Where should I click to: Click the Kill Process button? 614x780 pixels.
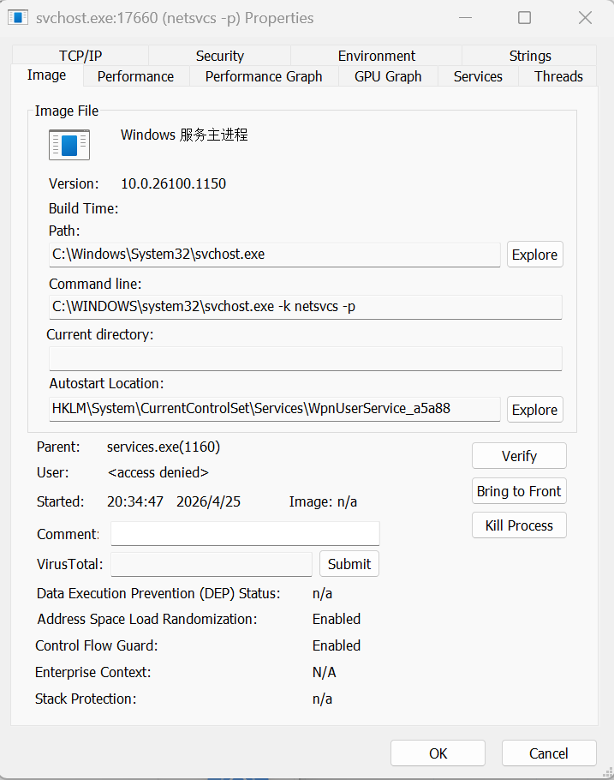click(519, 525)
